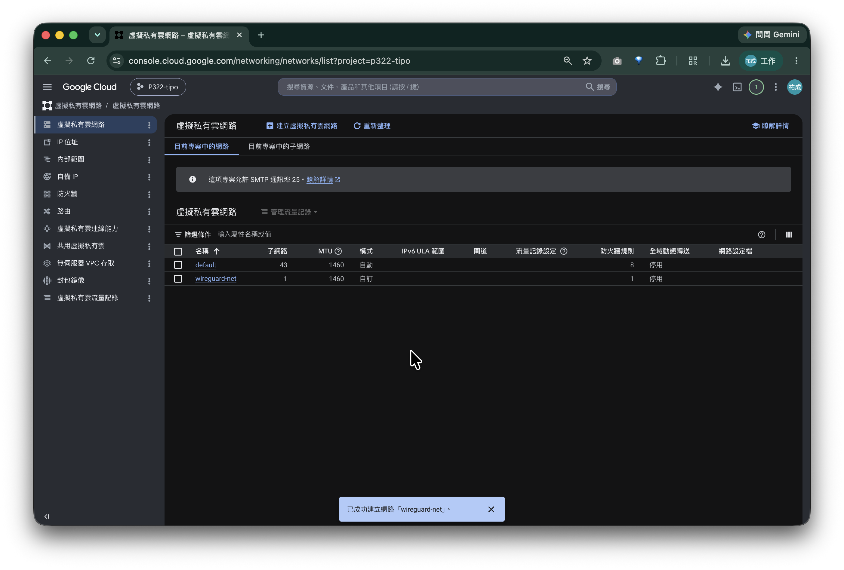
Task: Open more options for 防火牆
Action: pos(149,194)
